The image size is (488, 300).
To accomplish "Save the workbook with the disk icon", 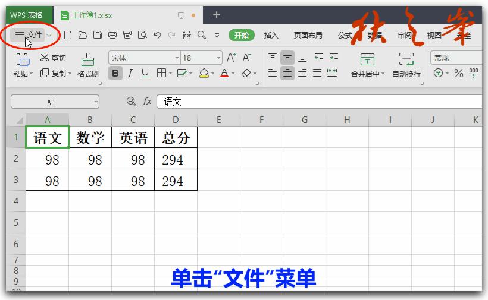I will click(x=98, y=35).
